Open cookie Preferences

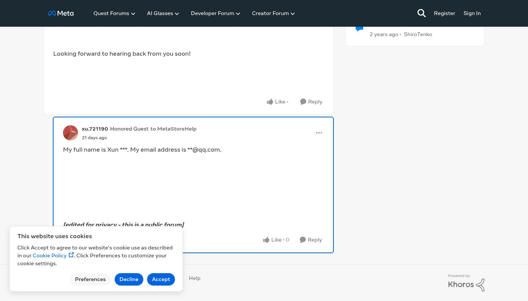(90, 279)
